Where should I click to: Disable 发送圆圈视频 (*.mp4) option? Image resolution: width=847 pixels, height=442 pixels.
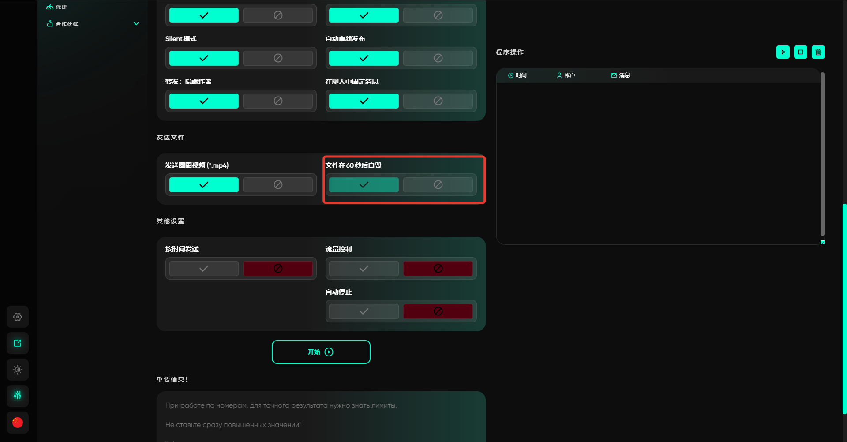(278, 185)
